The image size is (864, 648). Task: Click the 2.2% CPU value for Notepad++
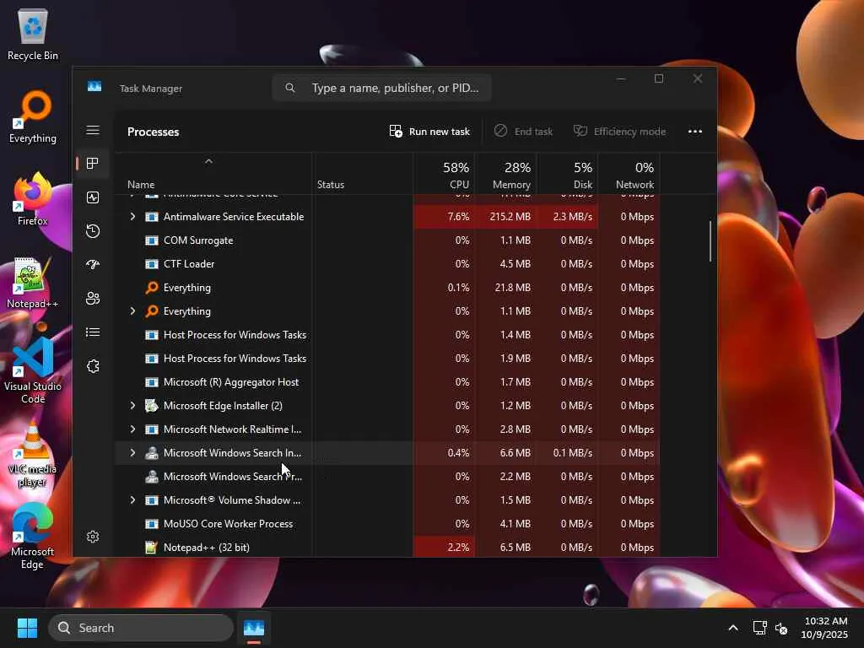(x=458, y=547)
